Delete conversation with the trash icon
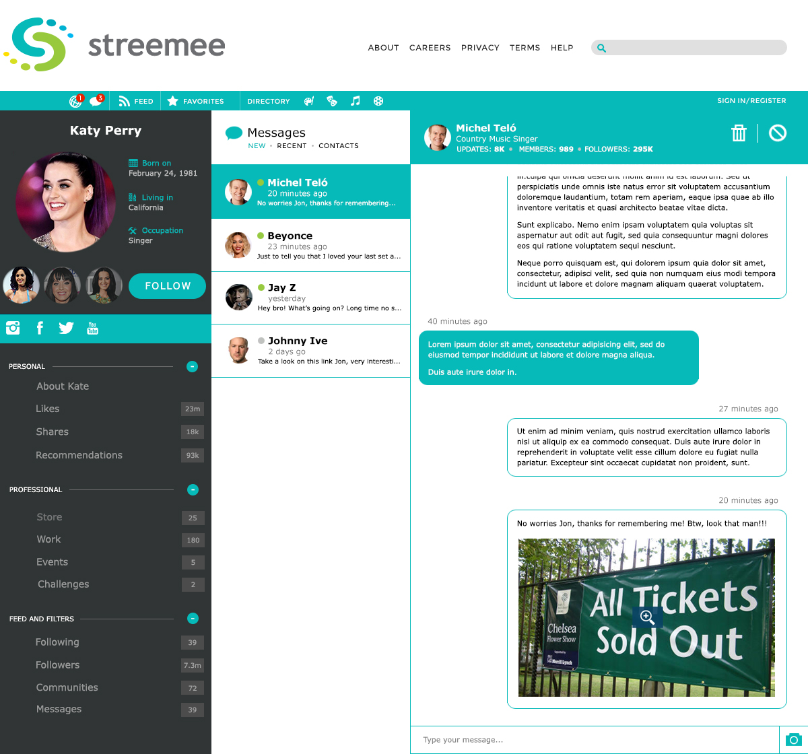808x754 pixels. coord(739,133)
